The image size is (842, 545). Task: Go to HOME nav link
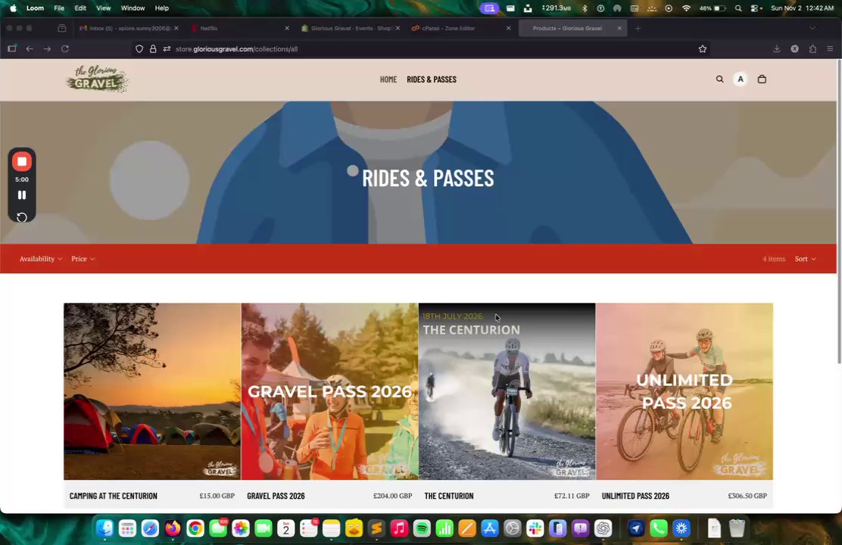point(388,79)
